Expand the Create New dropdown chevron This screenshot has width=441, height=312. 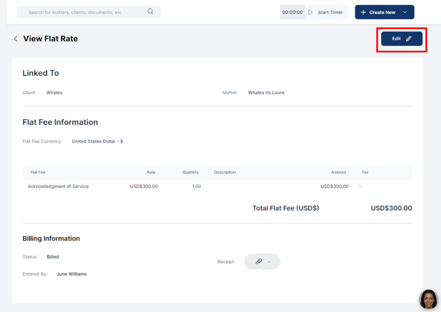tap(405, 12)
